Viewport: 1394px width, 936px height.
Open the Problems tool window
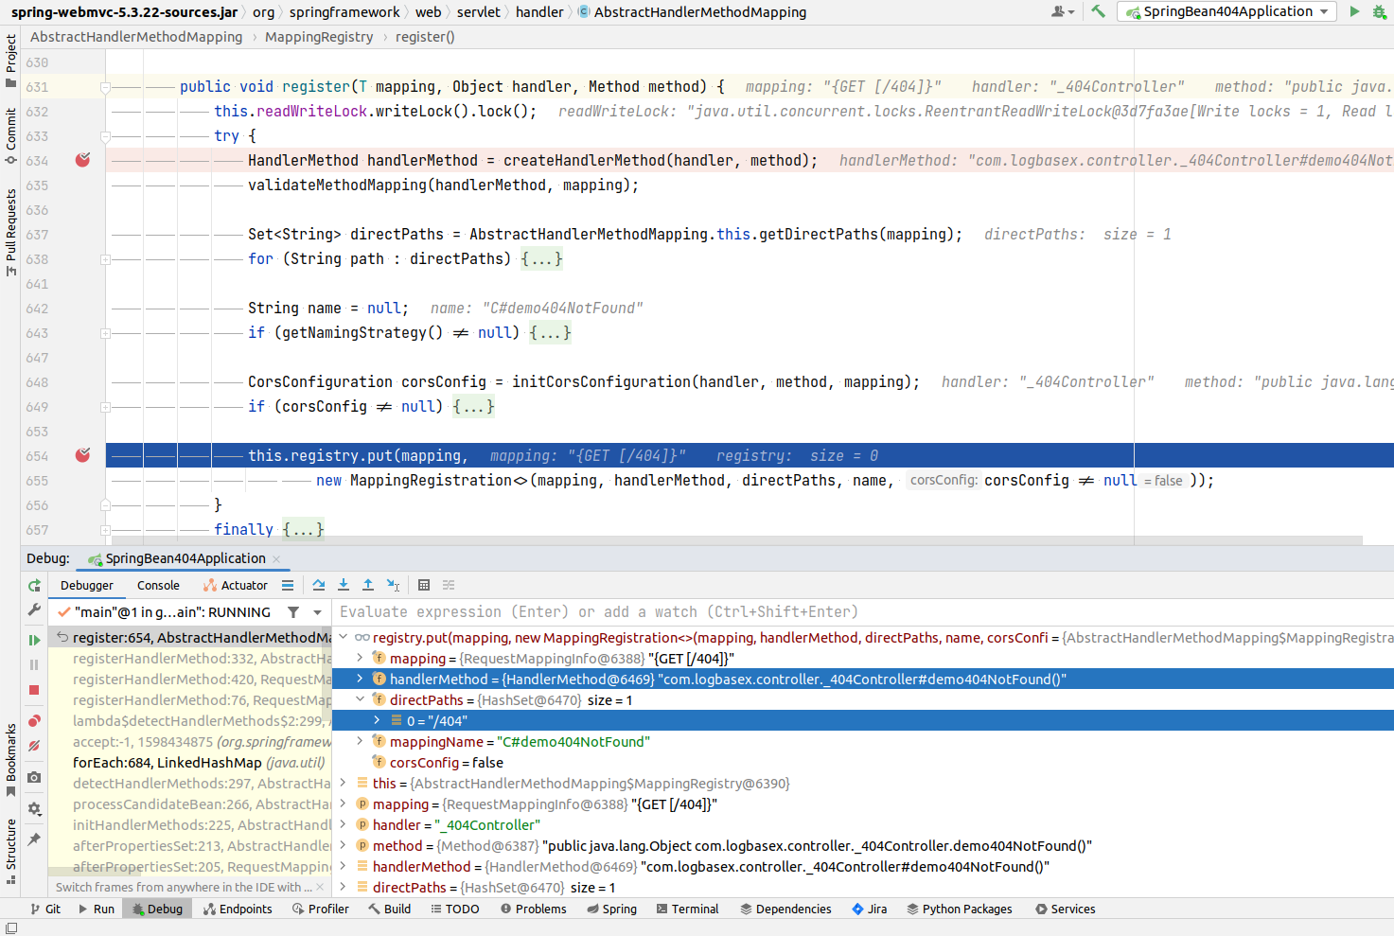click(533, 909)
